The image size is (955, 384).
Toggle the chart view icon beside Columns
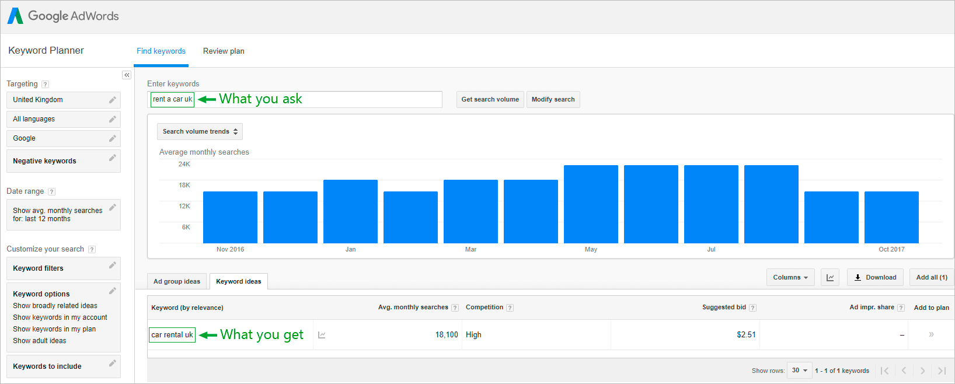click(x=830, y=277)
